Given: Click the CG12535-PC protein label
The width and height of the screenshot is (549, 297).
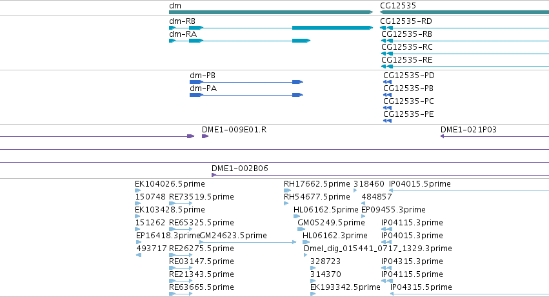Looking at the screenshot, I should [408, 101].
